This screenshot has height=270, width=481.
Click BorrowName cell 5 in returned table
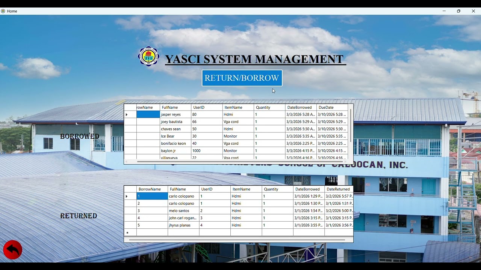(152, 225)
